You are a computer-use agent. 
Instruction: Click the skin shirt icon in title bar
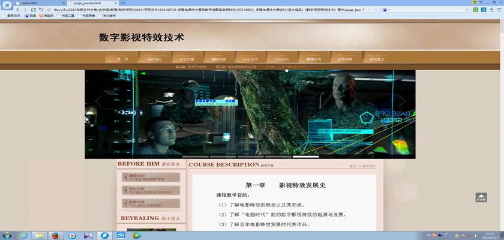click(481, 2)
